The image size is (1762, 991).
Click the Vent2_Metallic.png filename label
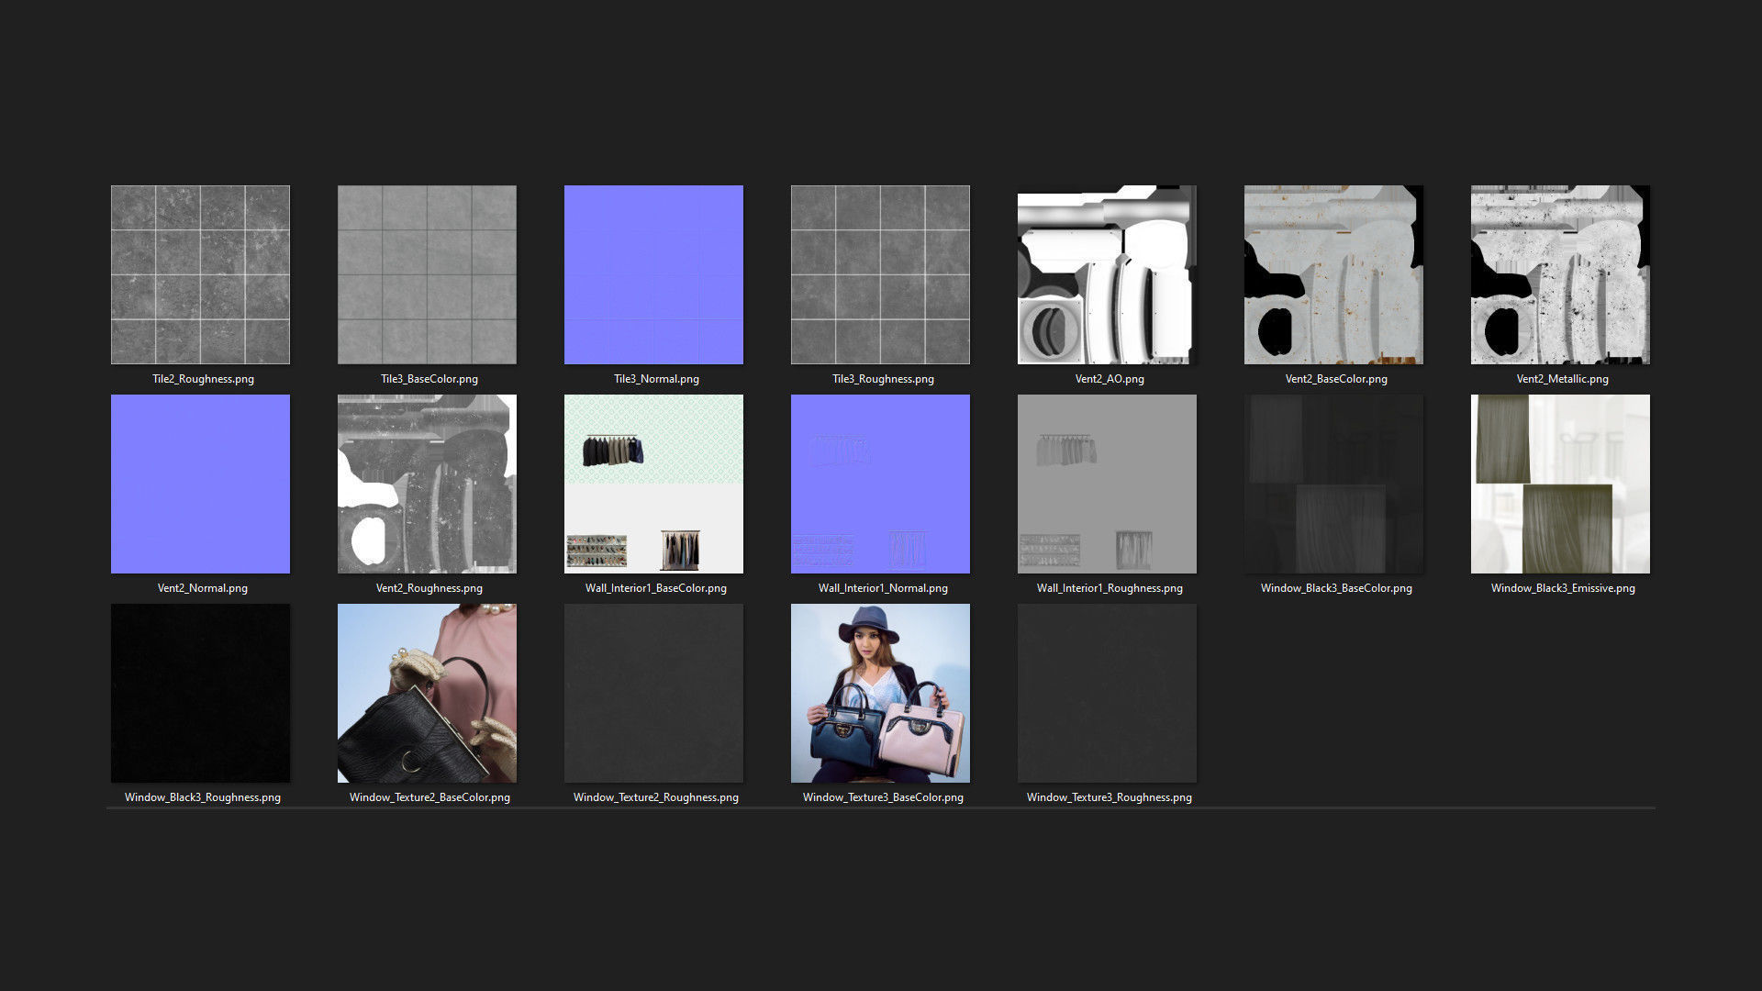coord(1562,379)
